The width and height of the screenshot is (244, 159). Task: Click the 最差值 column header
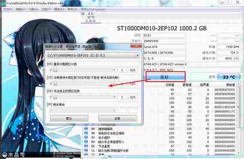click(187, 85)
